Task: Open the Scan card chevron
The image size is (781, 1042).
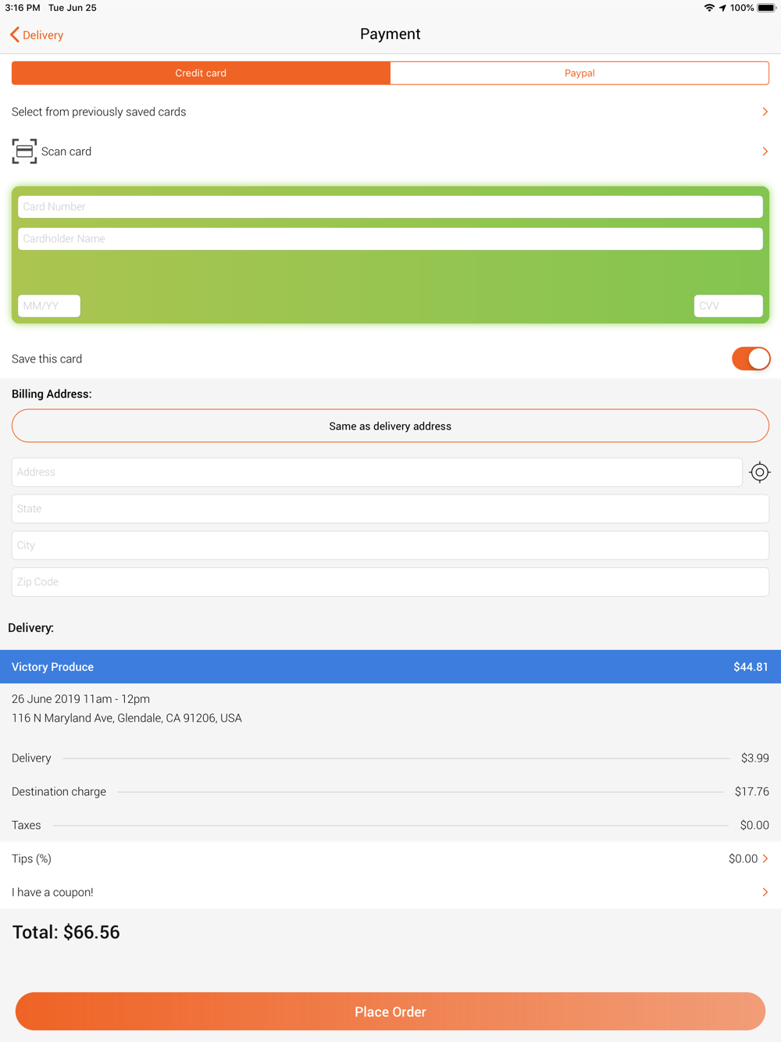Action: click(765, 152)
